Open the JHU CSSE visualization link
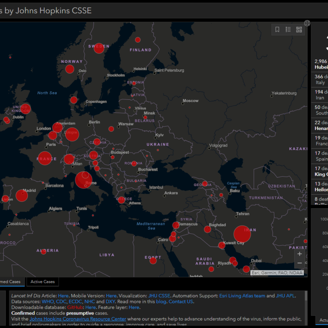 pos(160,296)
